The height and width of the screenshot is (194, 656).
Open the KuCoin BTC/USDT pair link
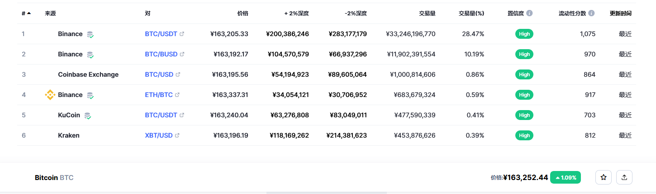(x=161, y=115)
